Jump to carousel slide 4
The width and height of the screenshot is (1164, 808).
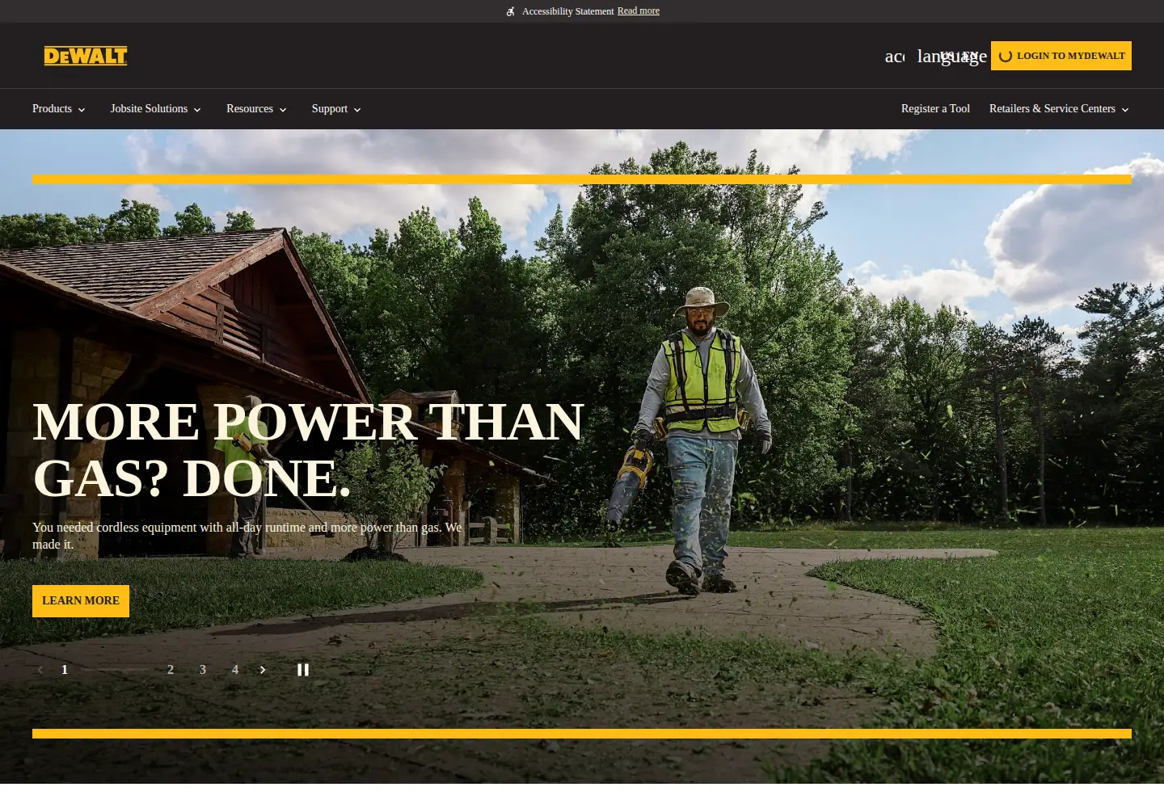click(x=235, y=670)
